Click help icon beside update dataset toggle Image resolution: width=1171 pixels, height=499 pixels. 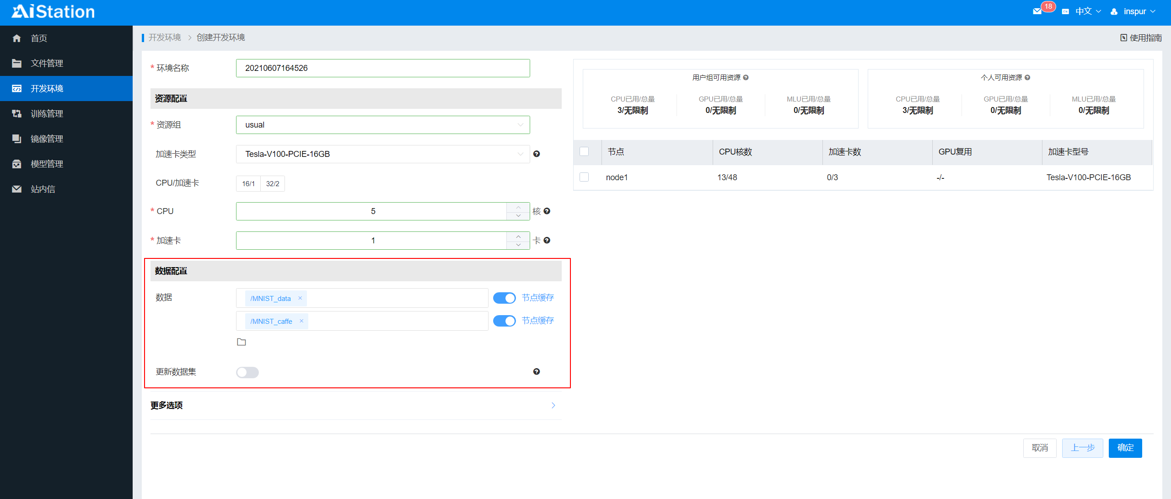537,372
